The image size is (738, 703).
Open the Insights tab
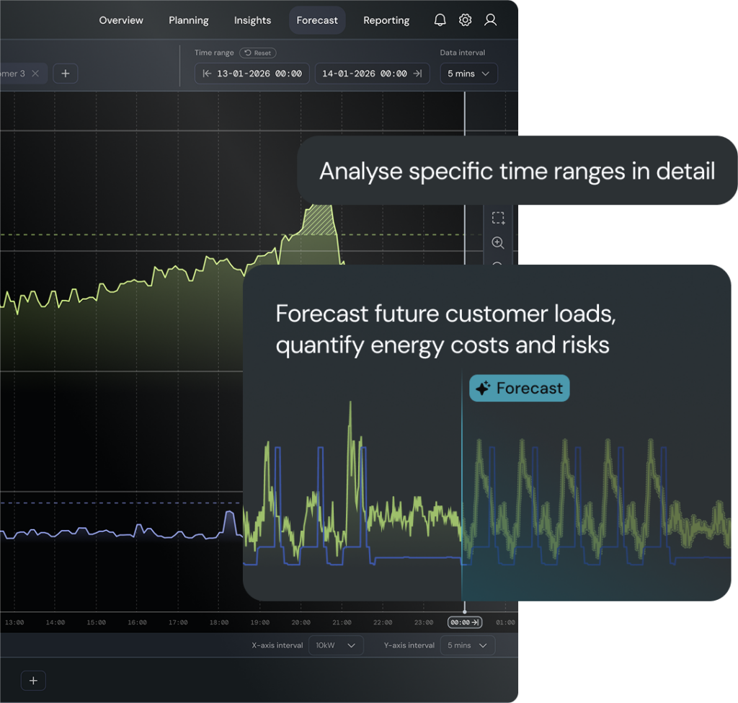coord(252,20)
